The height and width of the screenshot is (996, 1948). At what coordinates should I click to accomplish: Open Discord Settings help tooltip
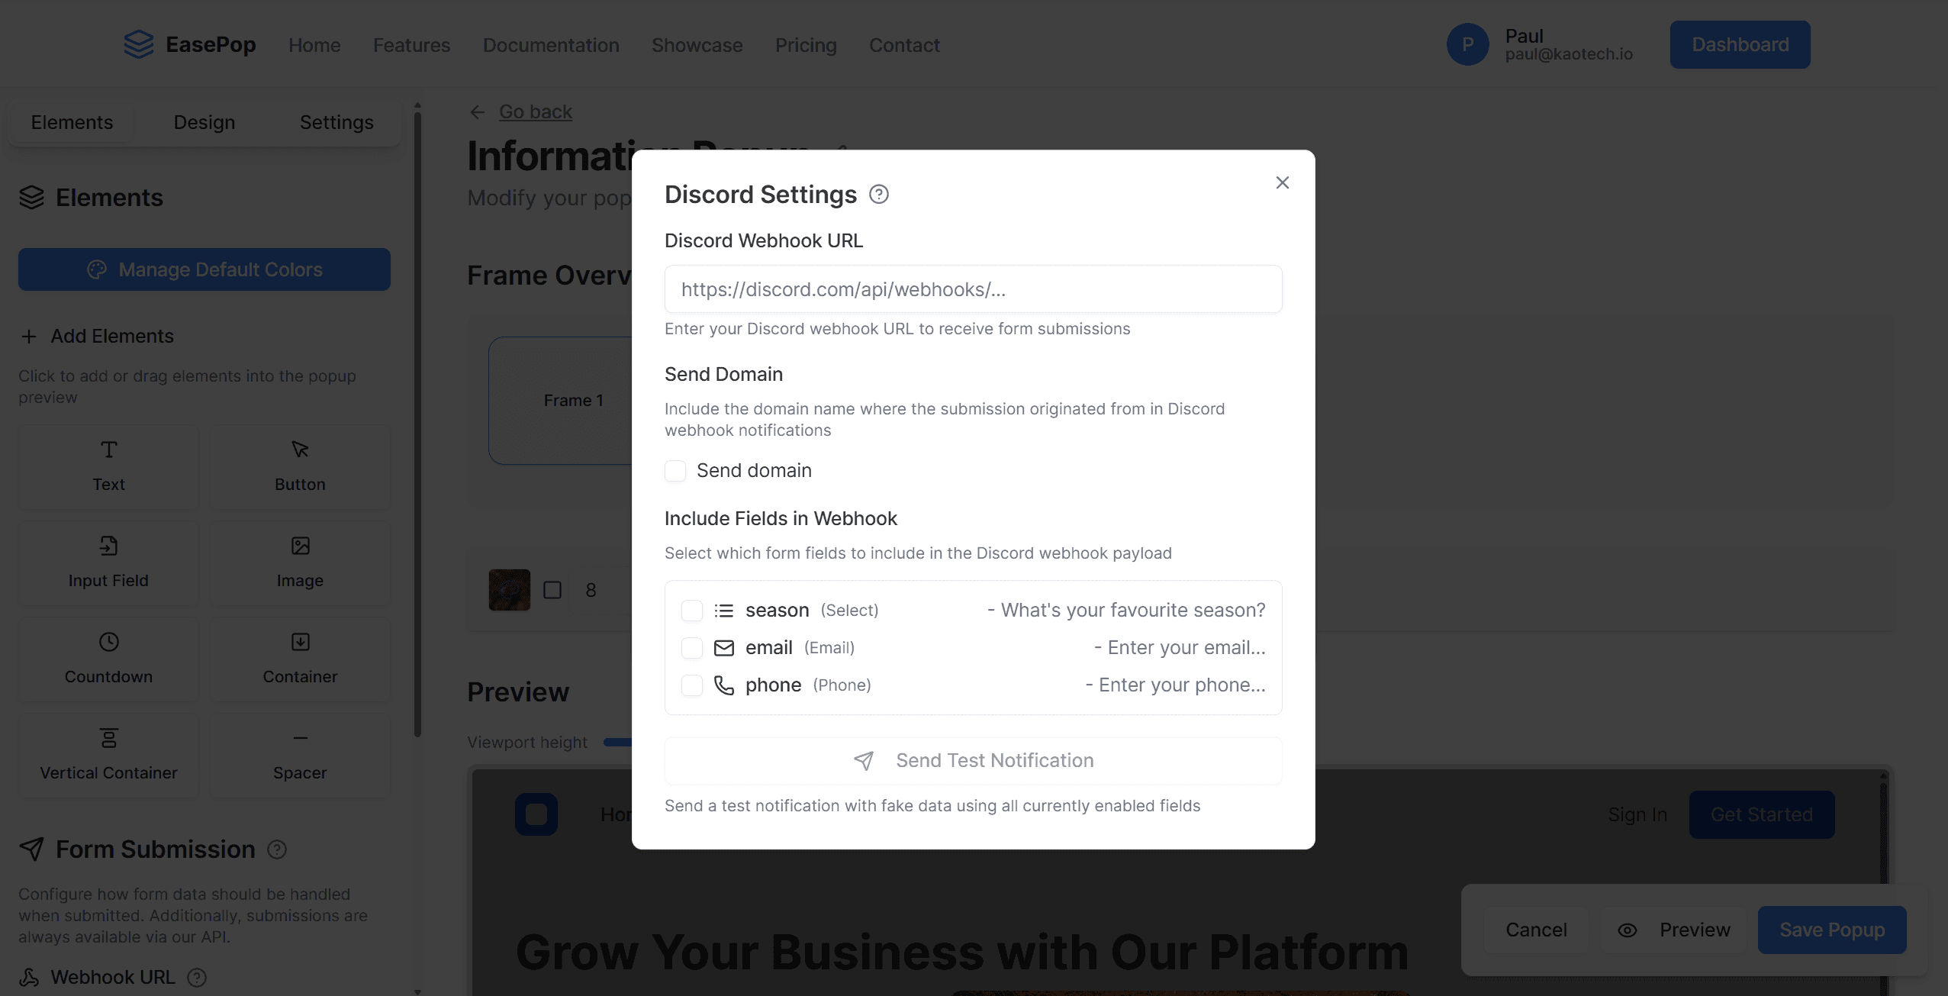(878, 194)
